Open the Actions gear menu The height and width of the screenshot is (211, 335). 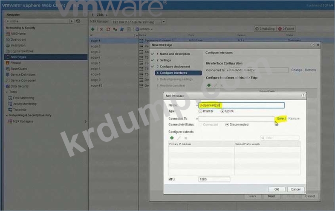(x=144, y=29)
